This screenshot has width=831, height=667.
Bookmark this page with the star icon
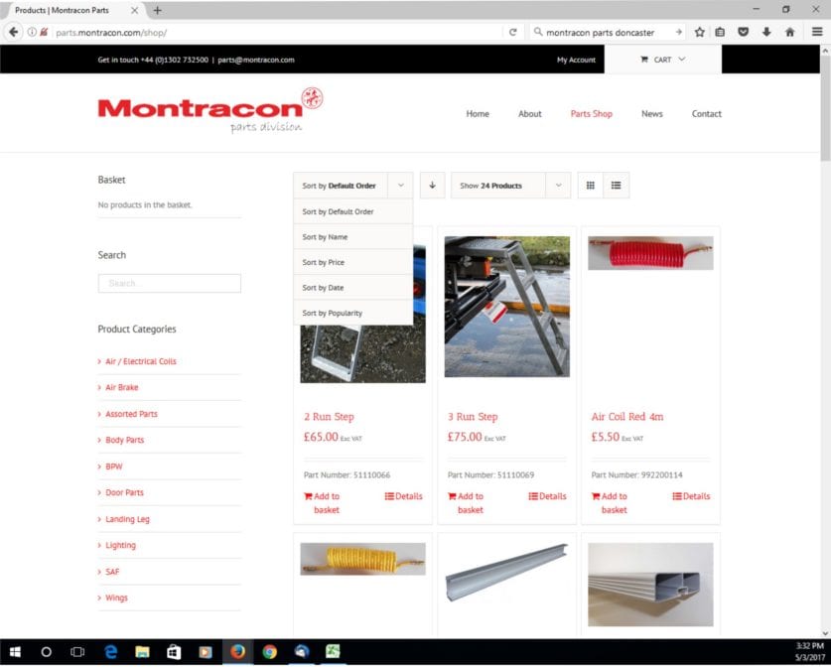(x=700, y=33)
